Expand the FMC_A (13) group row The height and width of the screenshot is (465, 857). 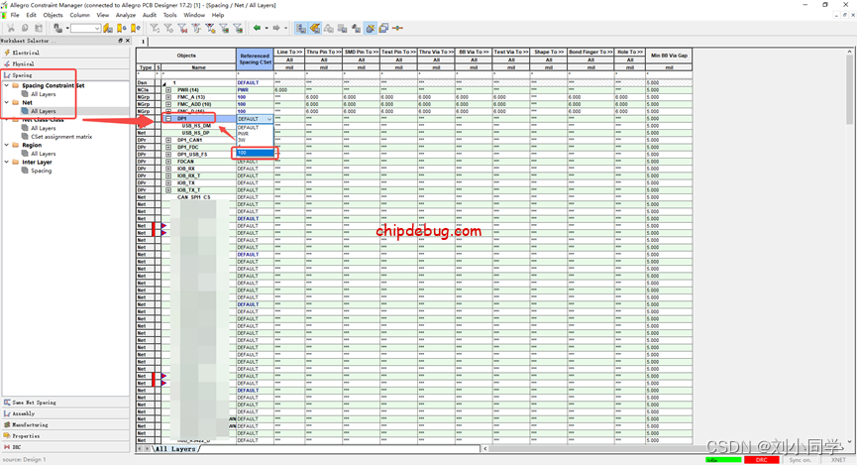coord(168,97)
